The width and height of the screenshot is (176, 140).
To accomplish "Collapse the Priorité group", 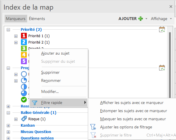I will coord(8,30).
